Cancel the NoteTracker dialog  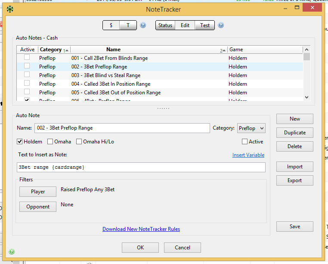click(x=183, y=248)
